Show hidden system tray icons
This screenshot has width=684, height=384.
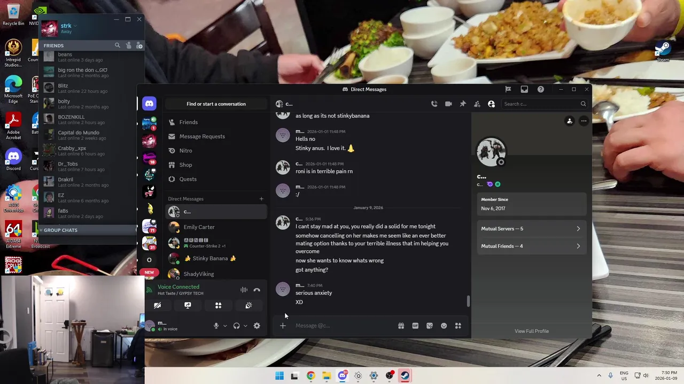click(599, 376)
